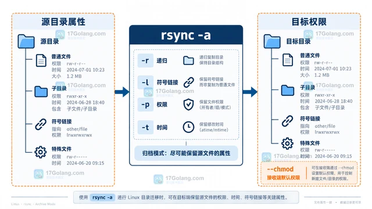Click 权限 label next to -p
372x209 pixels.
tap(162, 105)
